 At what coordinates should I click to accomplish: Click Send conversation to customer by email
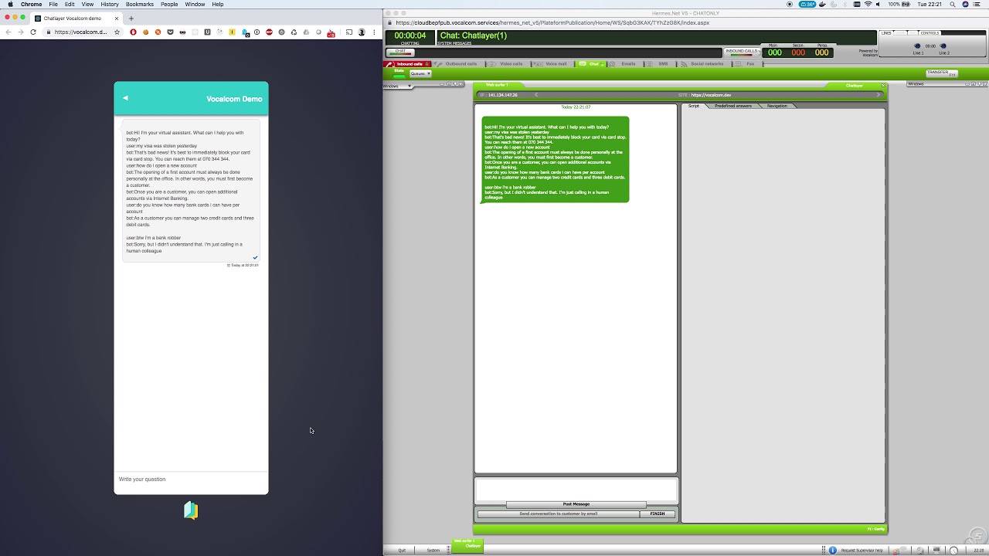point(558,514)
